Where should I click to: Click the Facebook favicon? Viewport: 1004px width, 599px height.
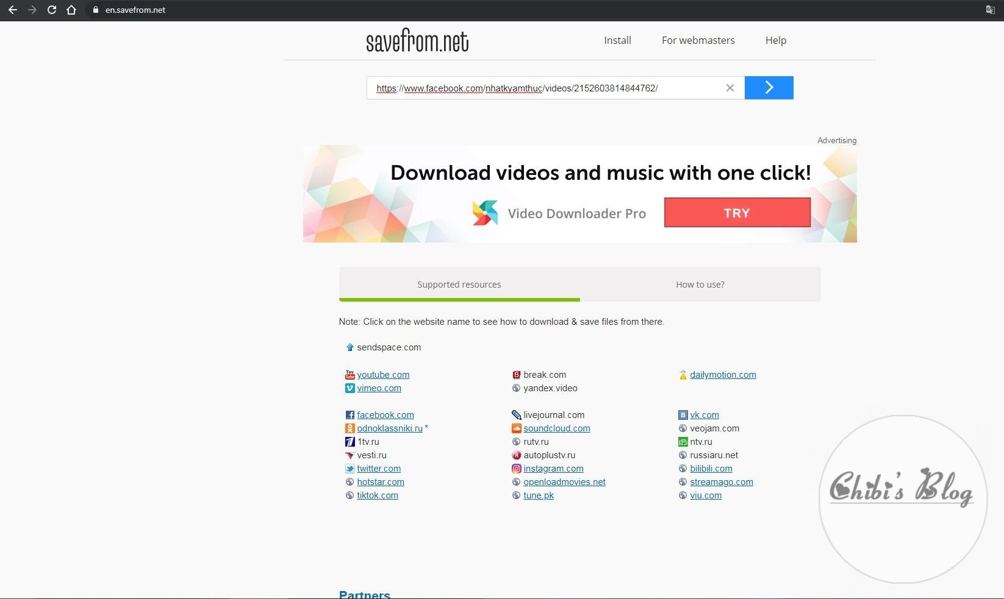click(350, 415)
